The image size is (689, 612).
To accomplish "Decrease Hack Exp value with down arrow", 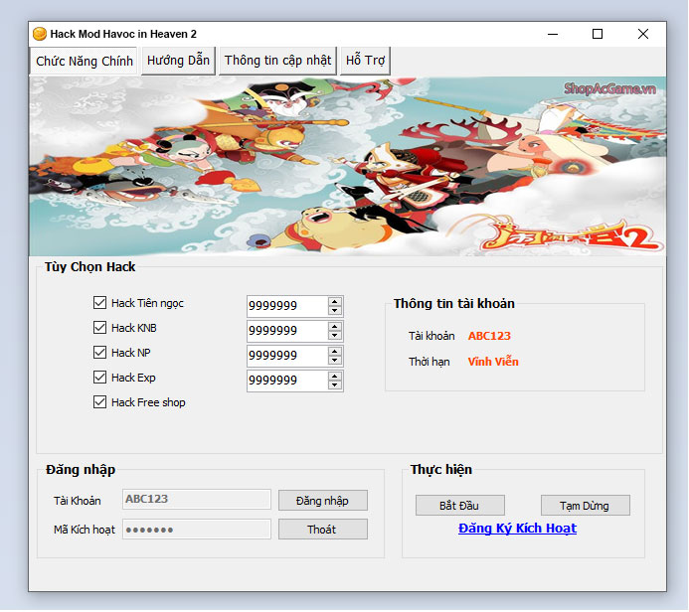I will 335,385.
